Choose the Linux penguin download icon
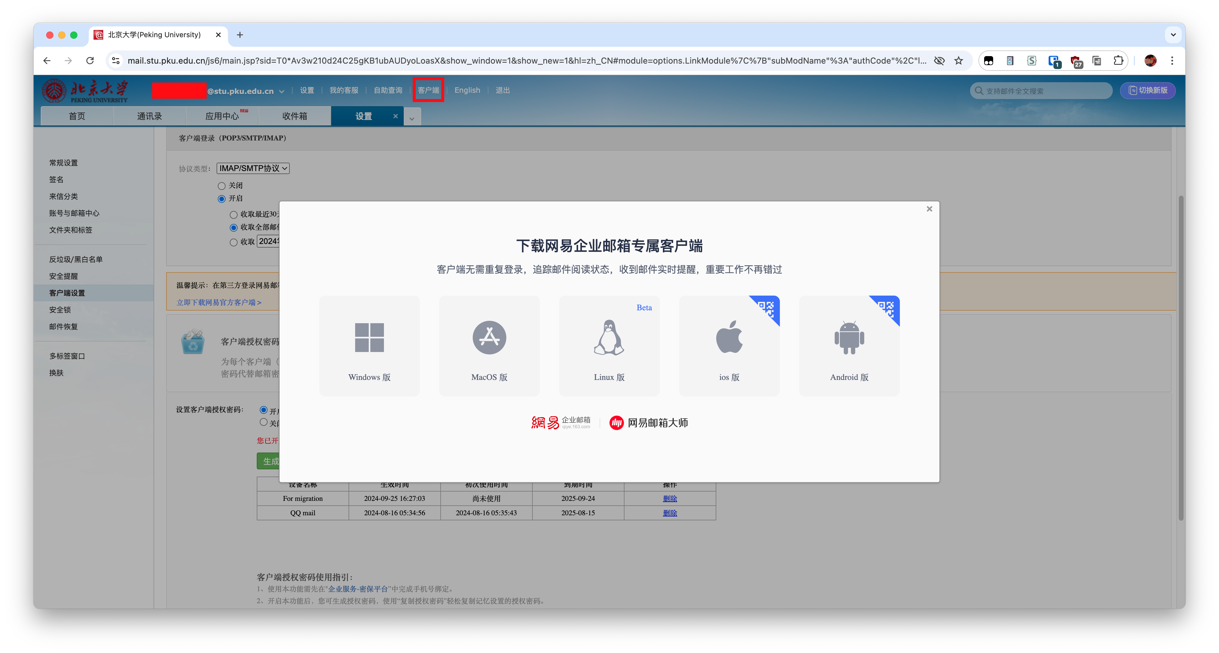The image size is (1219, 653). (609, 338)
